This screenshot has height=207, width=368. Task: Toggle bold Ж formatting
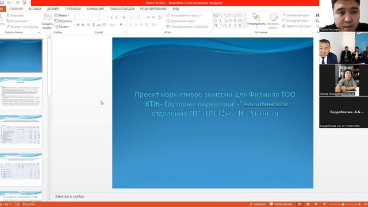(x=78, y=25)
